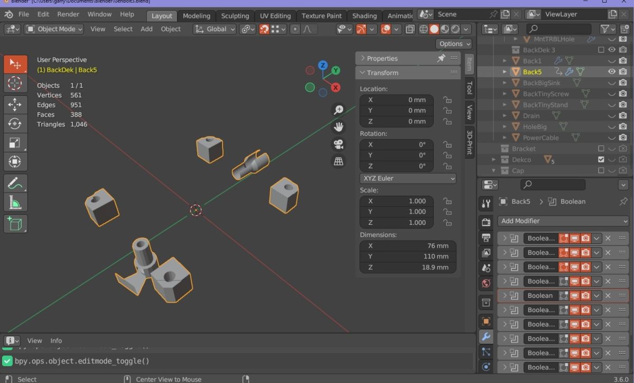
Task: Open the 3D-Print sidebar tab
Action: [469, 142]
